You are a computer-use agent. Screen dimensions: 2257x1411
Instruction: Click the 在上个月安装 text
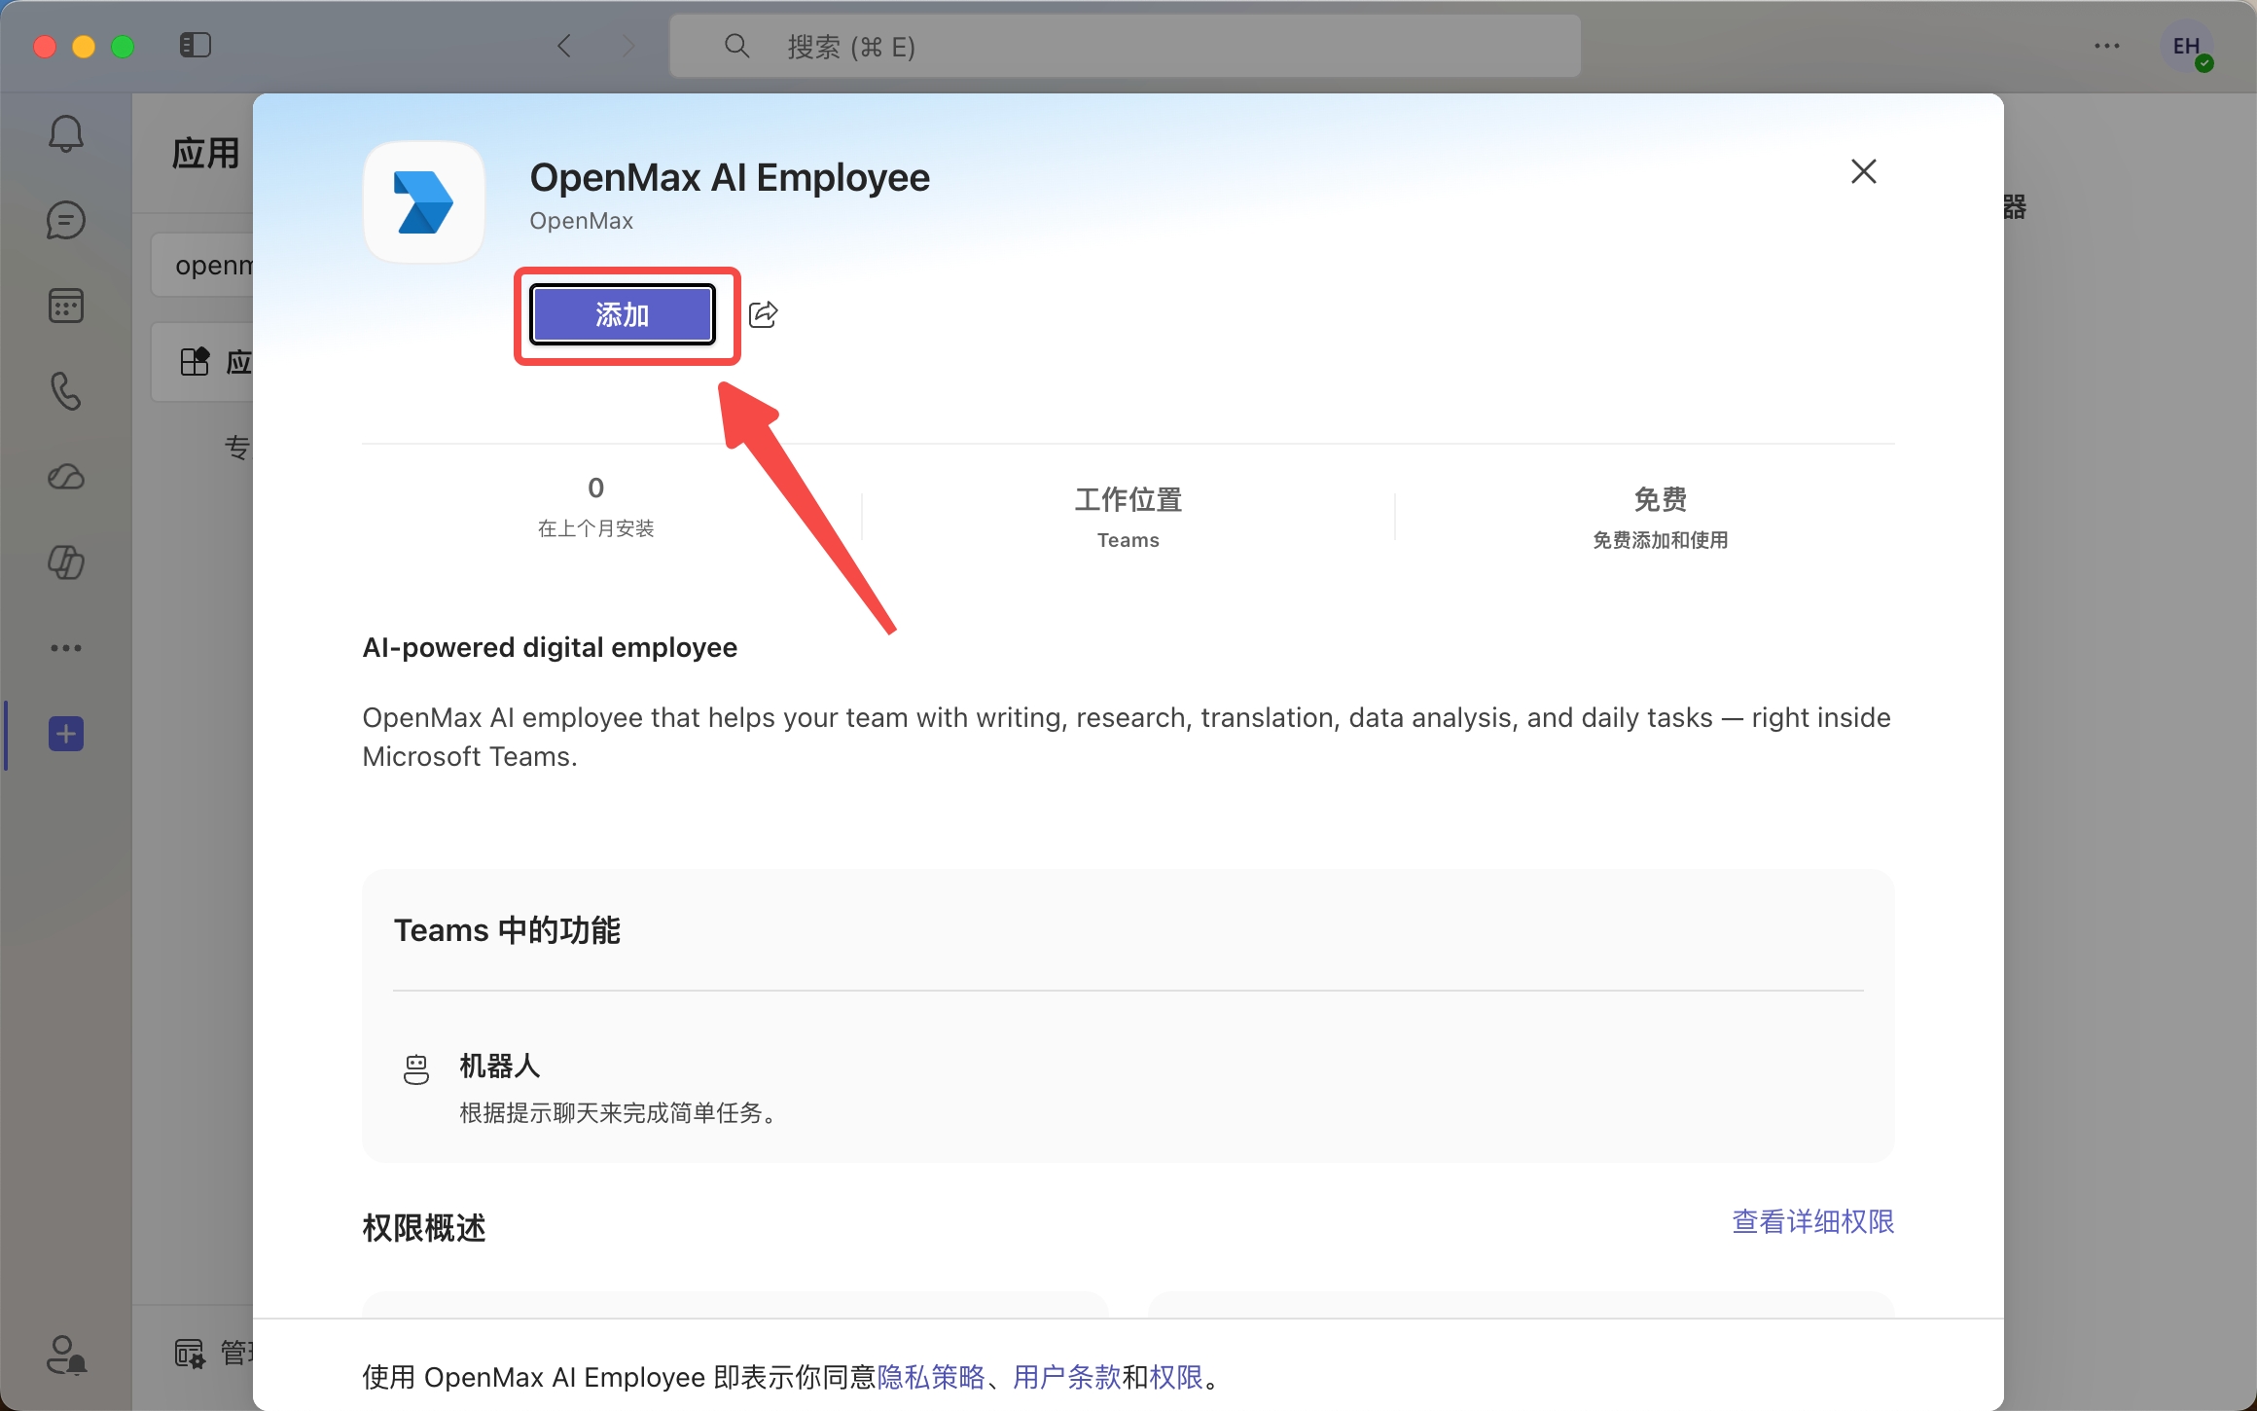[x=595, y=528]
